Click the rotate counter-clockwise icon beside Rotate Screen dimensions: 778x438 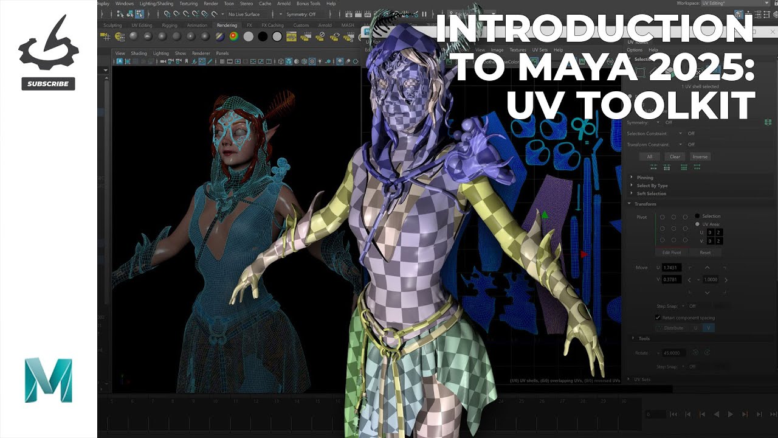click(695, 352)
